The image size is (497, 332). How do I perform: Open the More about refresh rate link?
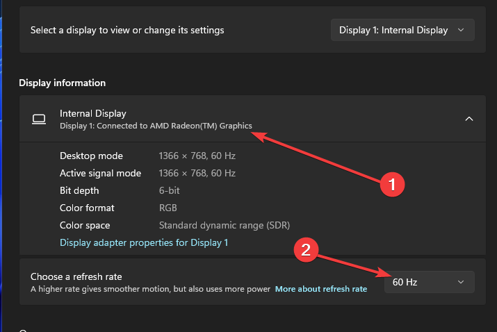coord(320,288)
